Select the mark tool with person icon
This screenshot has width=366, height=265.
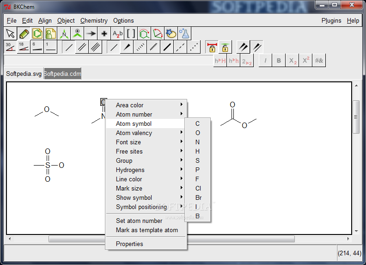(77, 34)
